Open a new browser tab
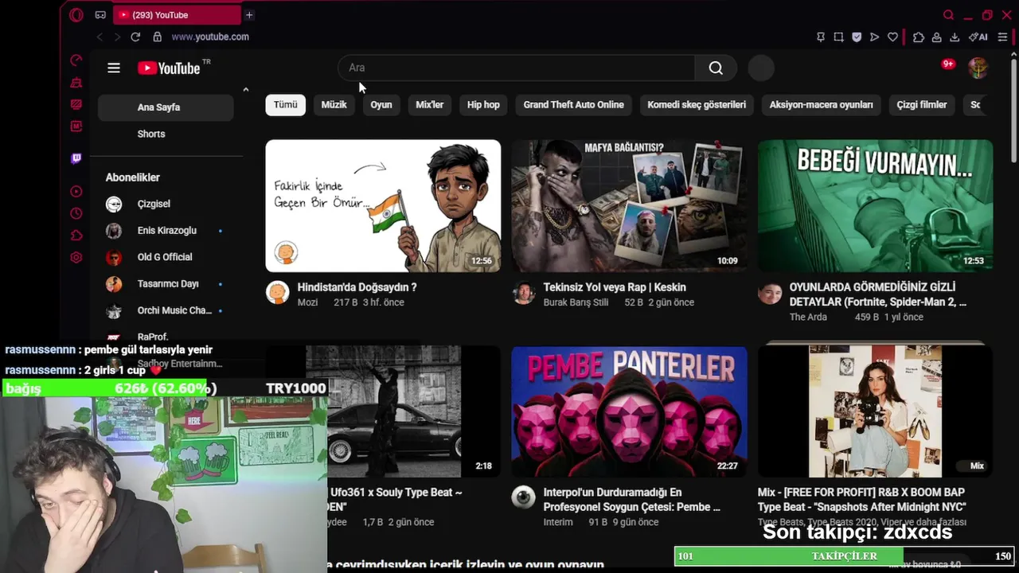Image resolution: width=1019 pixels, height=573 pixels. tap(249, 15)
